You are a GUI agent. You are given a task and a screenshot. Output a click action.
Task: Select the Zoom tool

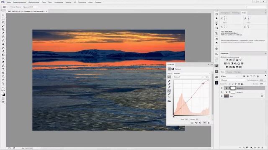click(3, 84)
